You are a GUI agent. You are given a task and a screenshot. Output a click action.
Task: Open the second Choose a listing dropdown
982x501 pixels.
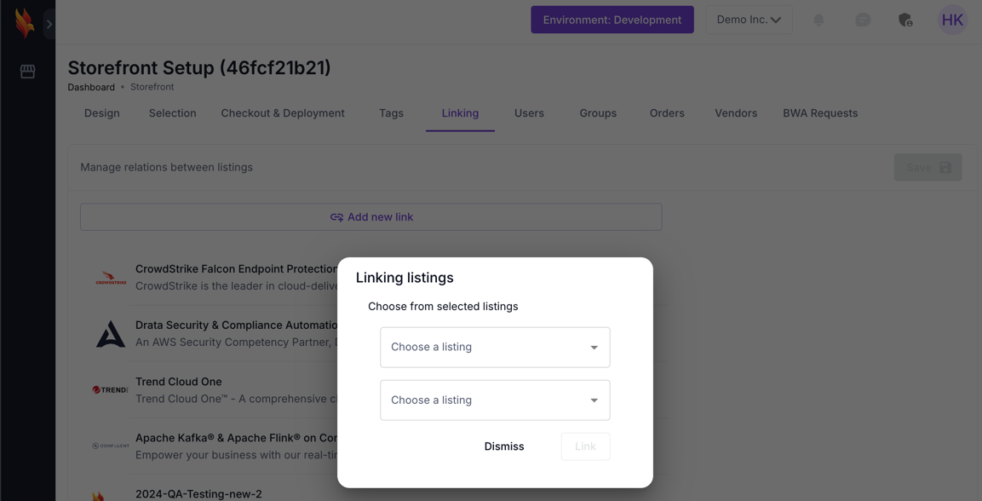point(495,400)
